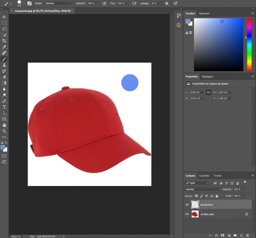
Task: Add a new adjustment layer icon
Action: click(229, 235)
